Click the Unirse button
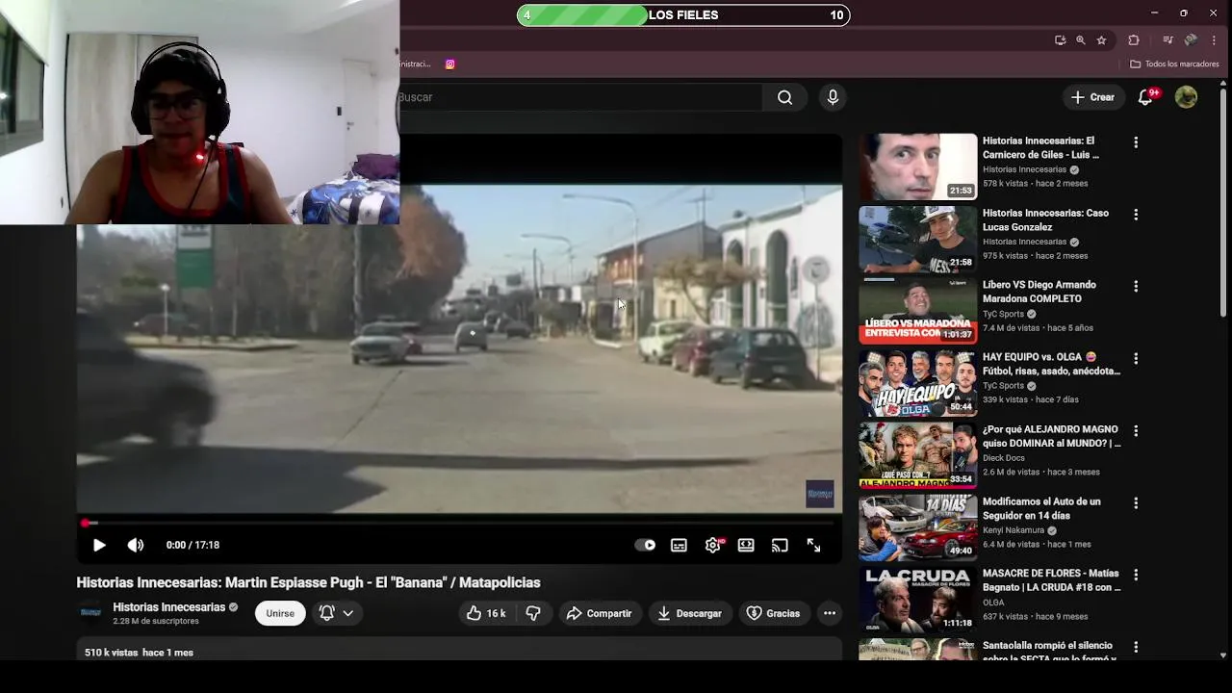The height and width of the screenshot is (693, 1232). pos(280,613)
